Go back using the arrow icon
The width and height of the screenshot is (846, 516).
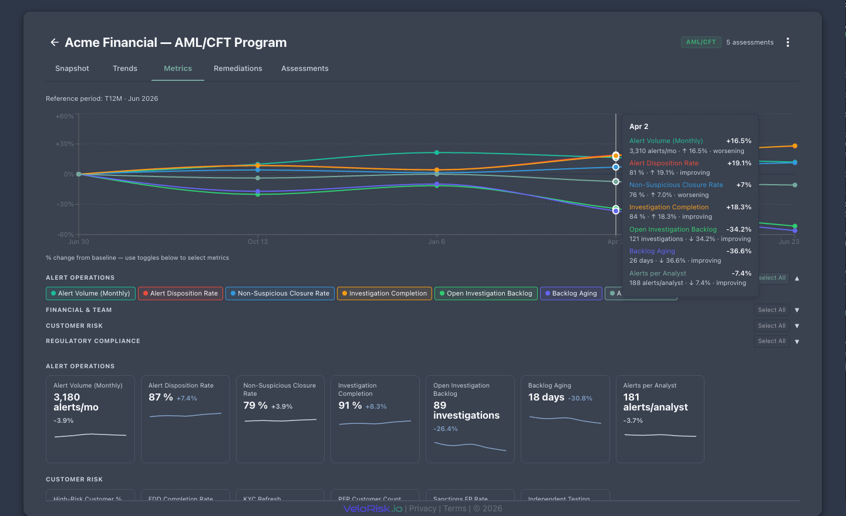[x=55, y=42]
